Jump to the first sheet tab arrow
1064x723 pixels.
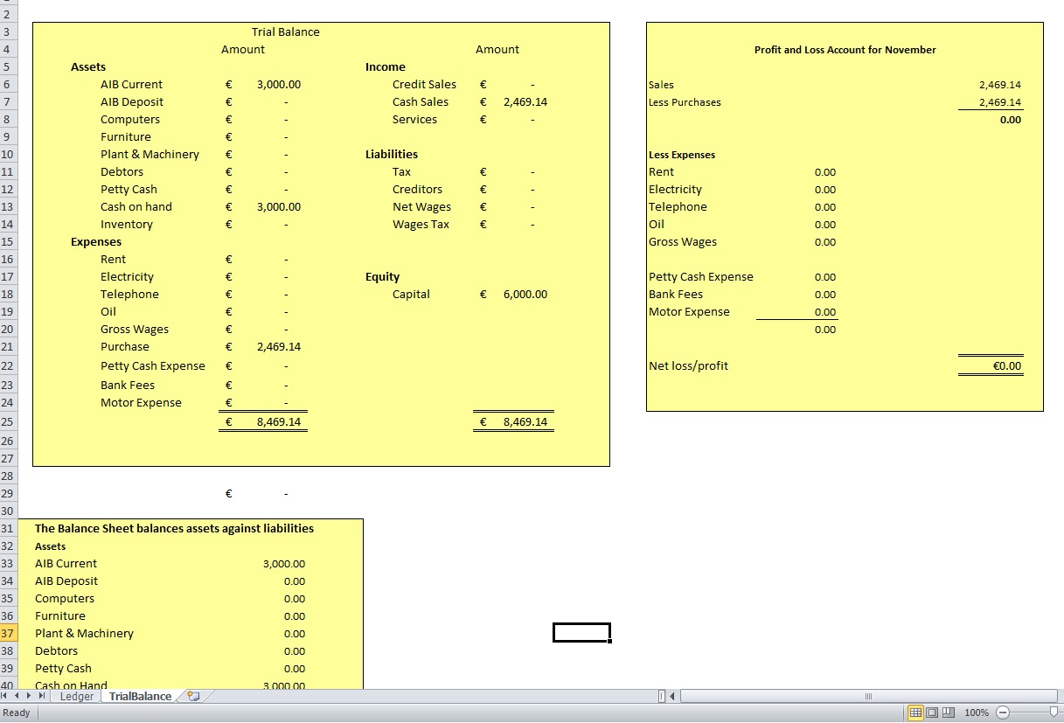tap(5, 696)
